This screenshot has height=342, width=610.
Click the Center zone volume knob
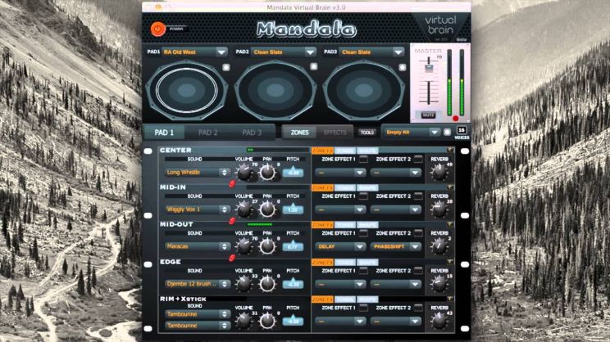(244, 173)
